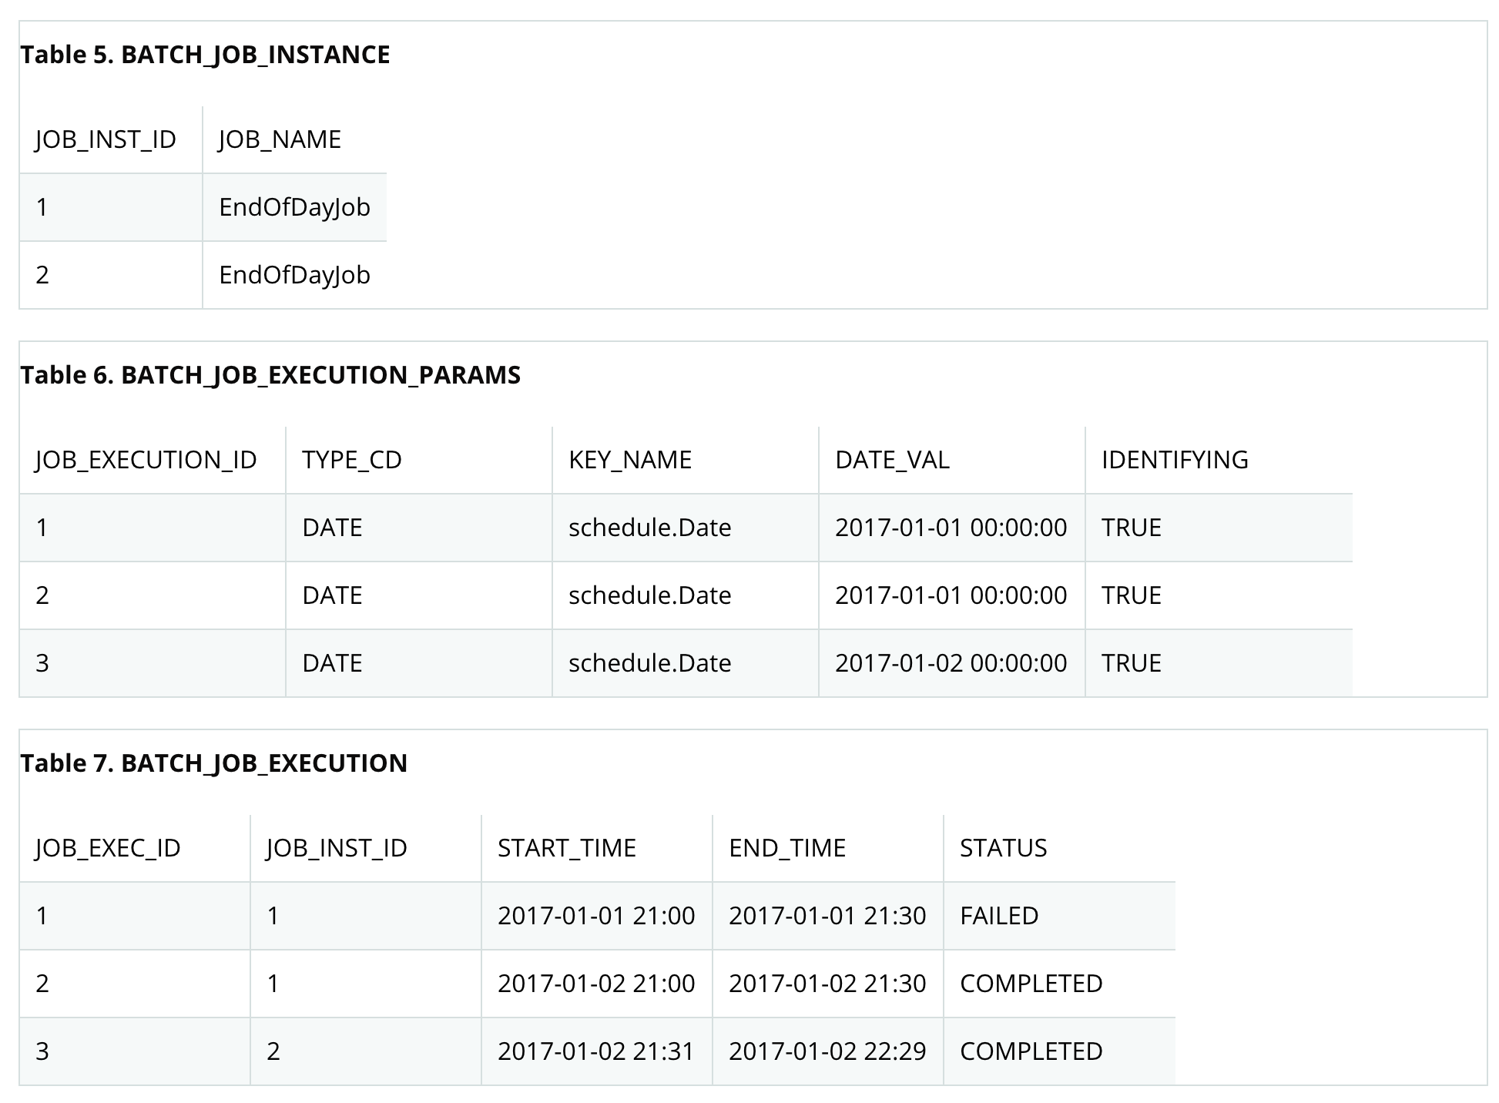Click the 2017-01-02 21:31 start time
Viewport: 1499px width, 1103px height.
click(595, 1051)
